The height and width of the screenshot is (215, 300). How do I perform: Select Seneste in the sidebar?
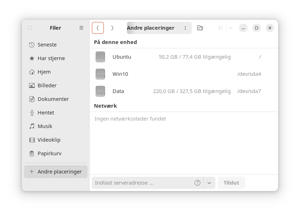pos(47,45)
